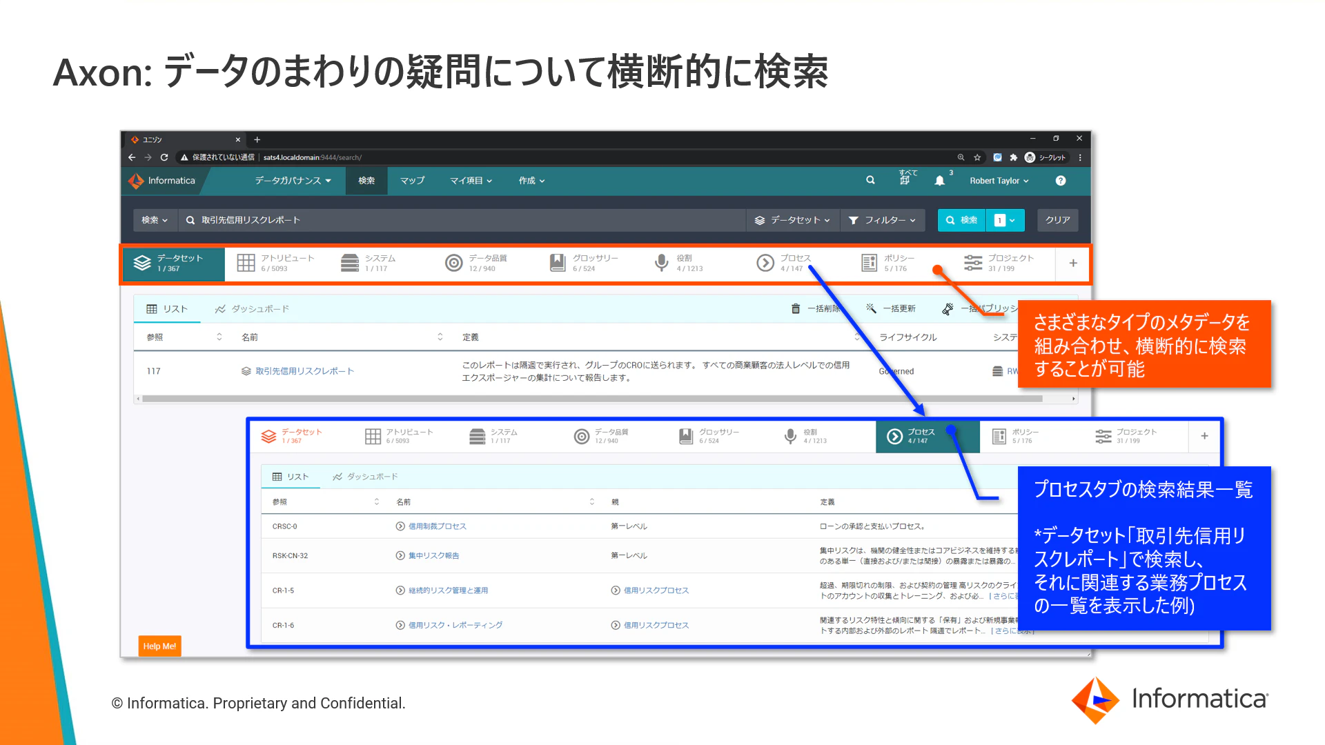Click the 一括更新 bulk update icon
The width and height of the screenshot is (1325, 745).
click(871, 309)
